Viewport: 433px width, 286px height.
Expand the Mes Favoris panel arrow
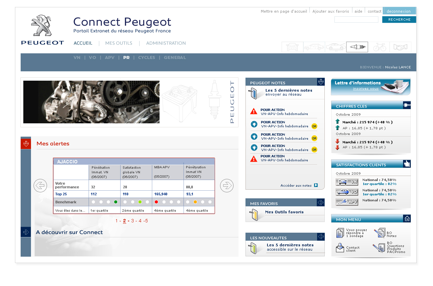tap(321, 202)
